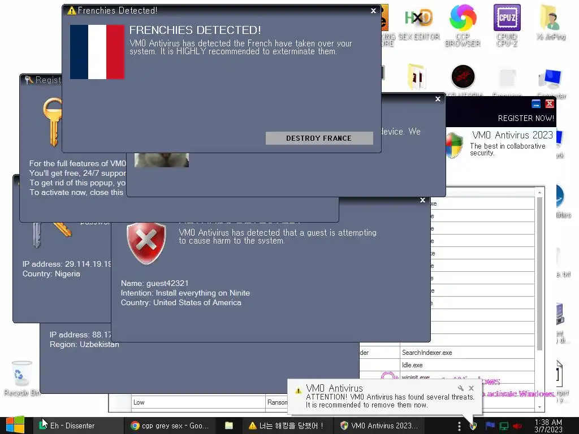Viewport: 579px width, 434px height.
Task: Close the VM0 Antivirus notification balloon
Action: 471,388
